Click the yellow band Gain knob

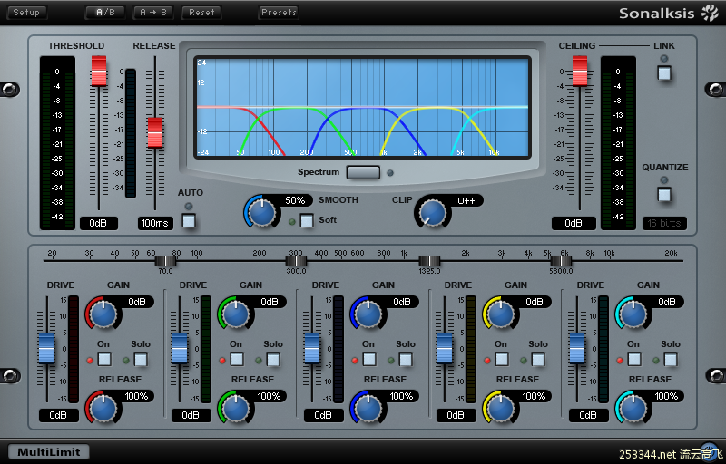click(x=501, y=314)
